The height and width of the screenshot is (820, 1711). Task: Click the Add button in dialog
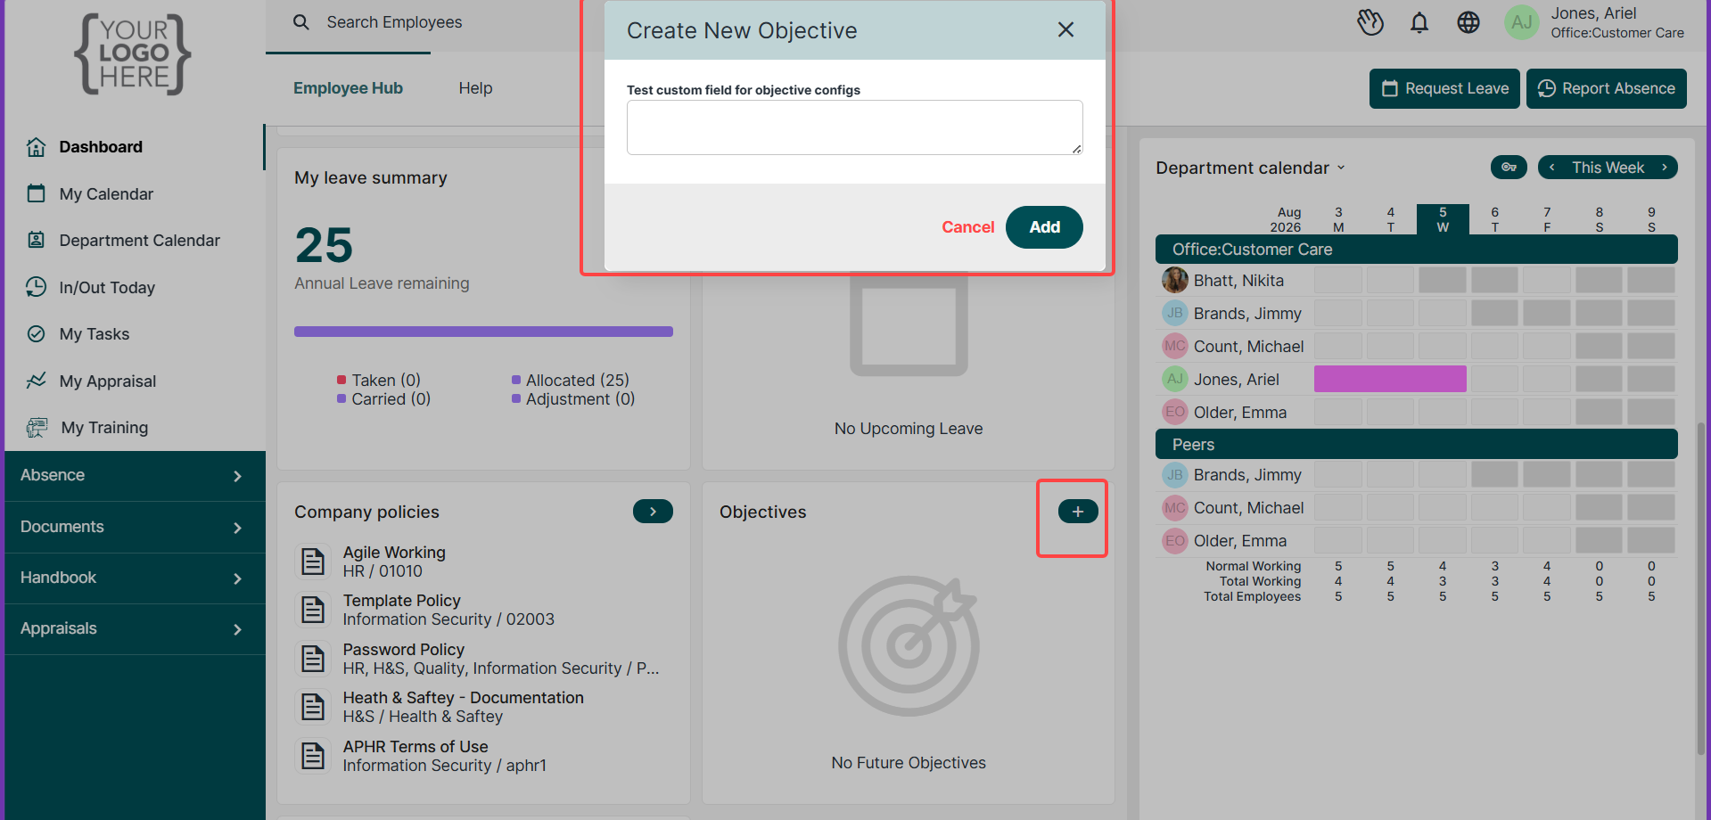1044,227
